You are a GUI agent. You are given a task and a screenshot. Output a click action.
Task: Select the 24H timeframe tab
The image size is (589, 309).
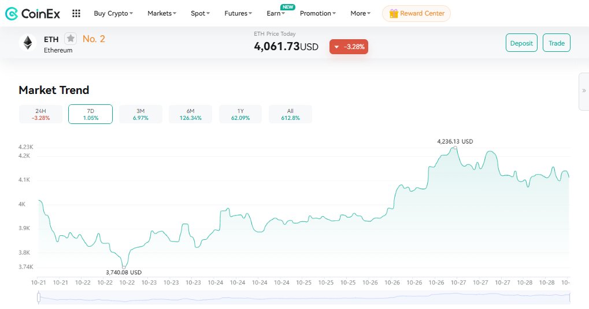tap(40, 114)
